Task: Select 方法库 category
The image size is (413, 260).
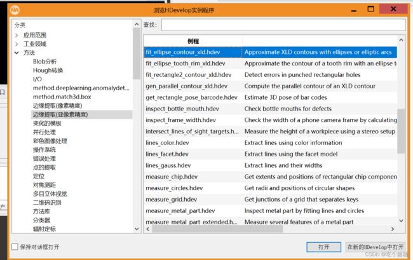Action: click(x=41, y=211)
